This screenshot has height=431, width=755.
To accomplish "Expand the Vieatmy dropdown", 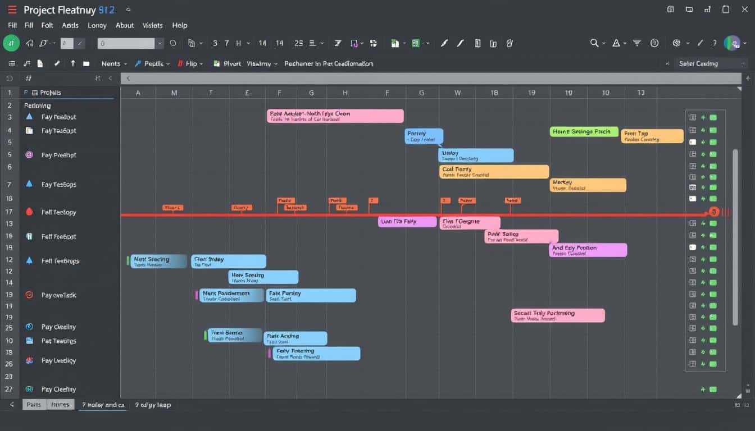I will point(262,64).
